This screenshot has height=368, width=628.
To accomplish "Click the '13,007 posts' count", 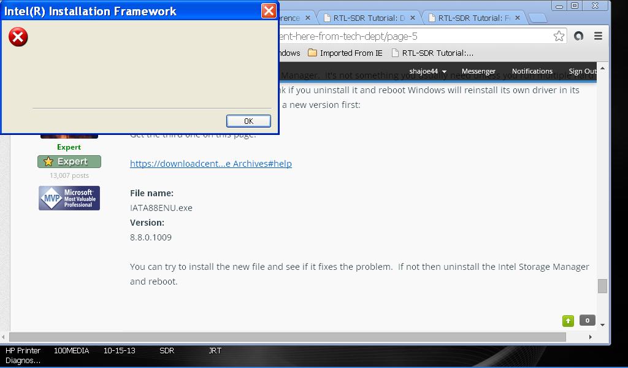I will (x=69, y=175).
